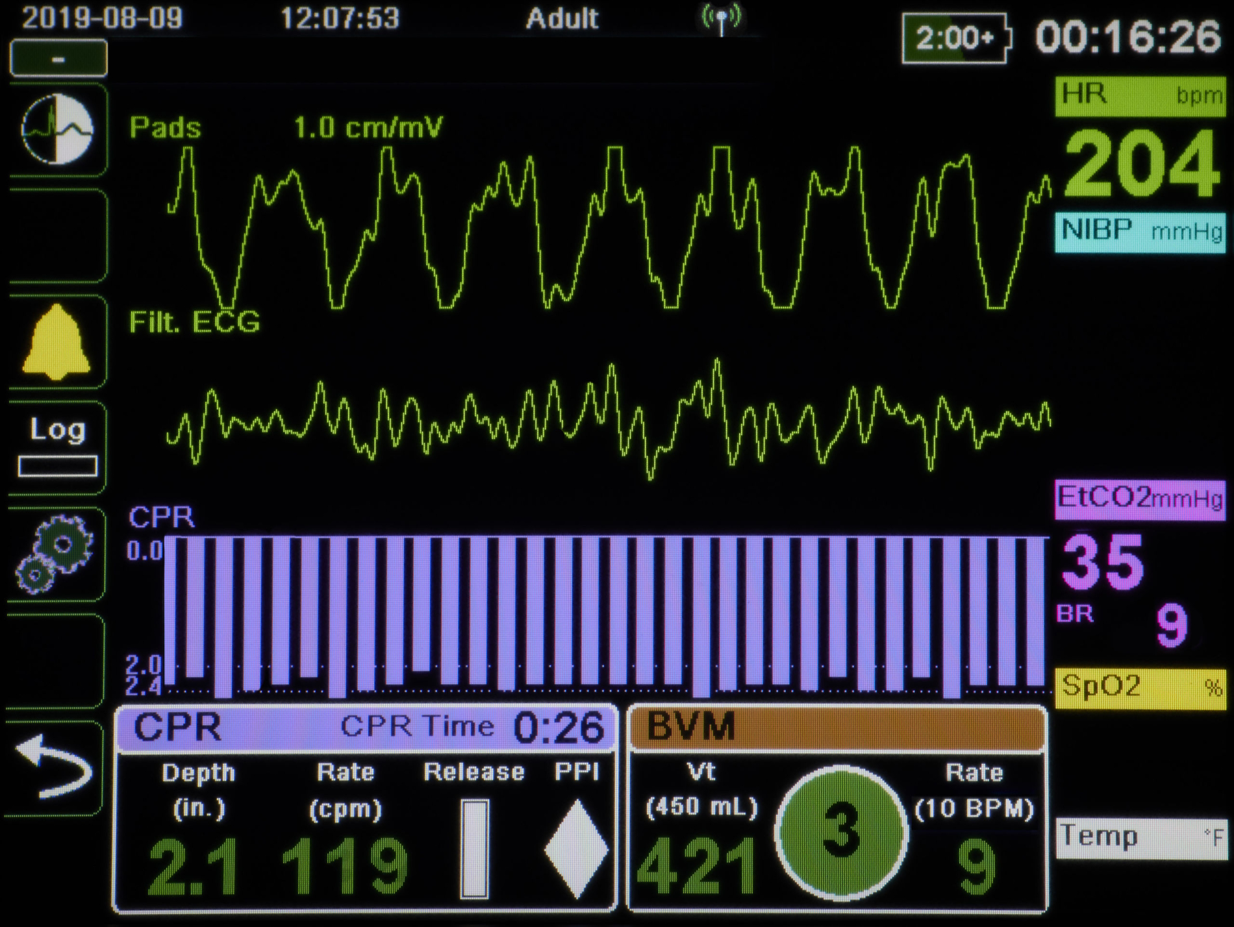Tap the green BVM countdown circle
This screenshot has width=1234, height=927.
pyautogui.click(x=841, y=832)
